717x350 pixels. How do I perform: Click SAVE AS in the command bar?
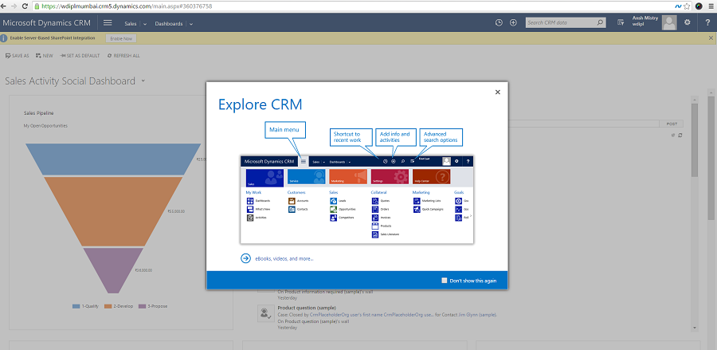coord(17,56)
